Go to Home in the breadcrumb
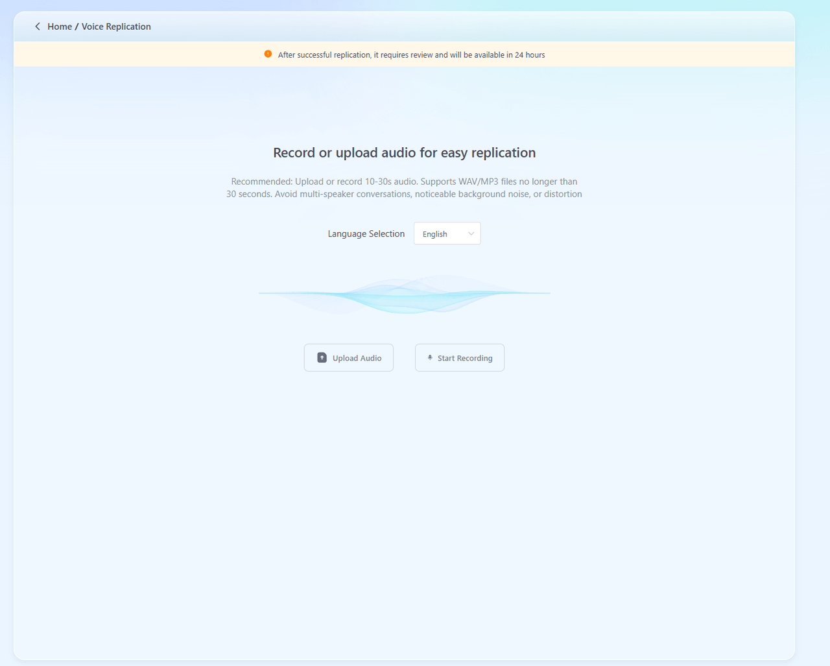This screenshot has height=666, width=830. tap(60, 27)
